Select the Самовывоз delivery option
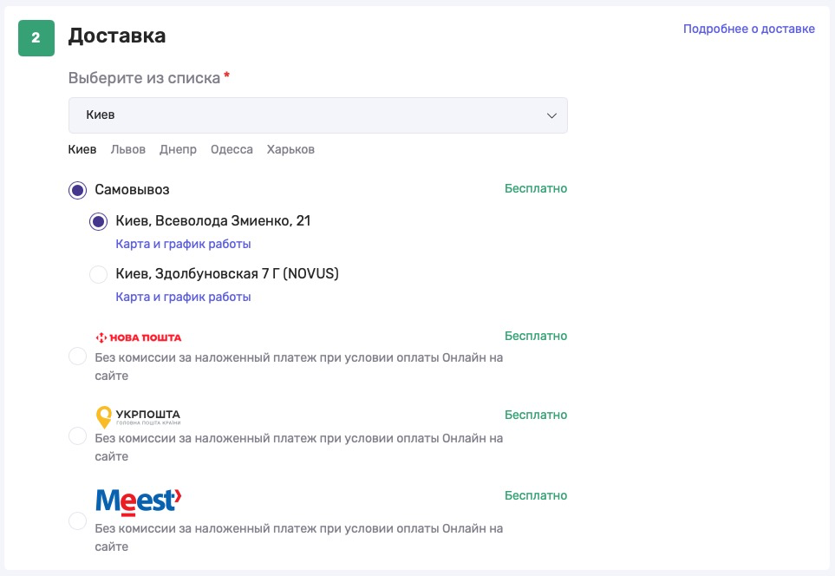835x576 pixels. pos(77,189)
